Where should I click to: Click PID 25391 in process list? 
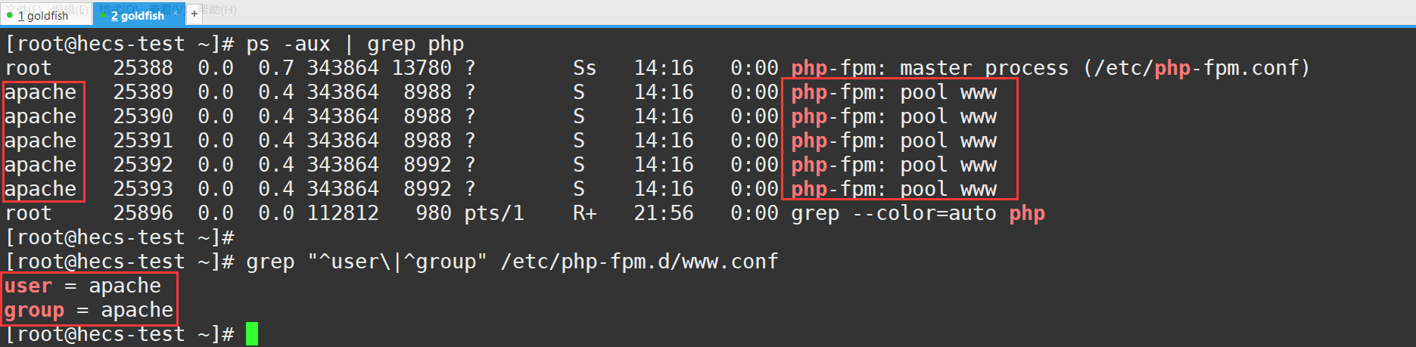coord(143,141)
